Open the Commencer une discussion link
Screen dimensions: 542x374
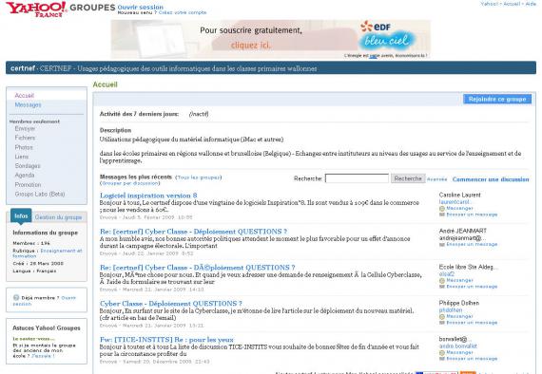click(x=491, y=179)
